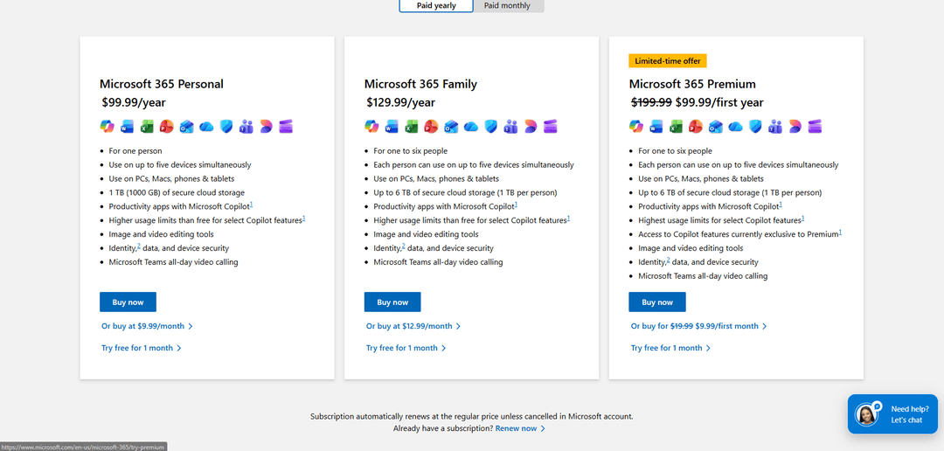Click the Outlook icon in the Personal card
This screenshot has height=451, width=944.
coord(187,127)
